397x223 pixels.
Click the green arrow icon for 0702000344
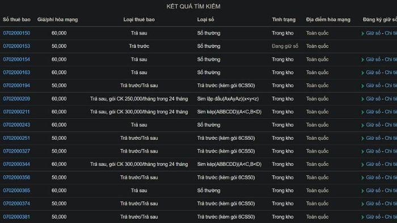pos(363,165)
